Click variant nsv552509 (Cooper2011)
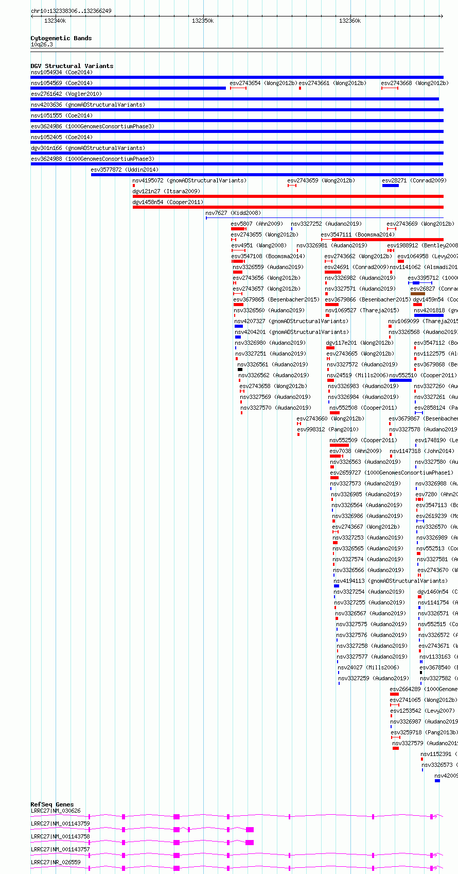The image size is (458, 874). pos(363,440)
